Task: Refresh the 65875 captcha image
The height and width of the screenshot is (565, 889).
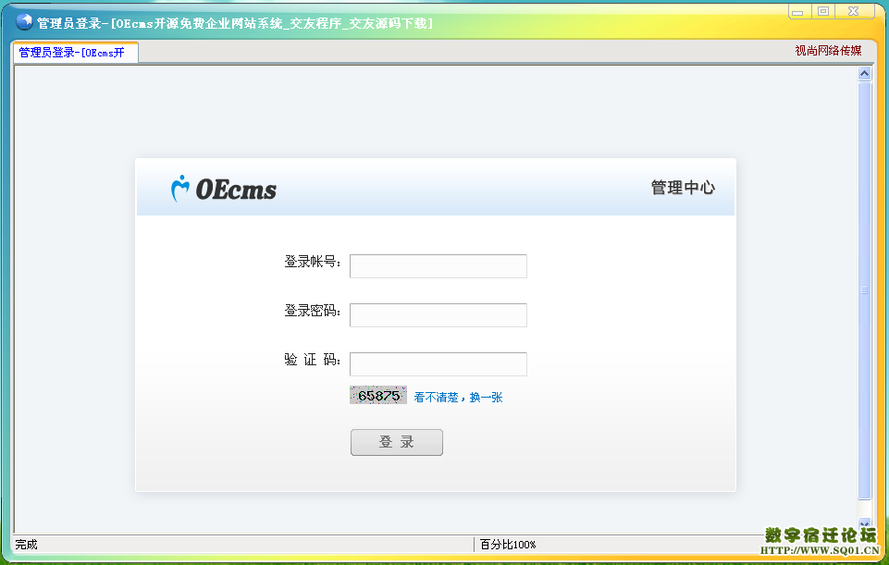Action: pos(378,395)
